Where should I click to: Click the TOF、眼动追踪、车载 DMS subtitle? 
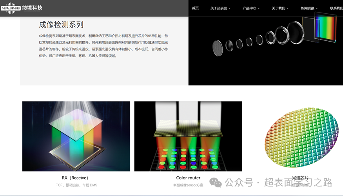coord(76,185)
